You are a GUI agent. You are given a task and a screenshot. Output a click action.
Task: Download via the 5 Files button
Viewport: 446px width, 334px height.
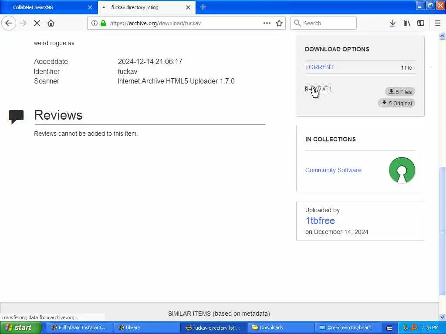[400, 92]
